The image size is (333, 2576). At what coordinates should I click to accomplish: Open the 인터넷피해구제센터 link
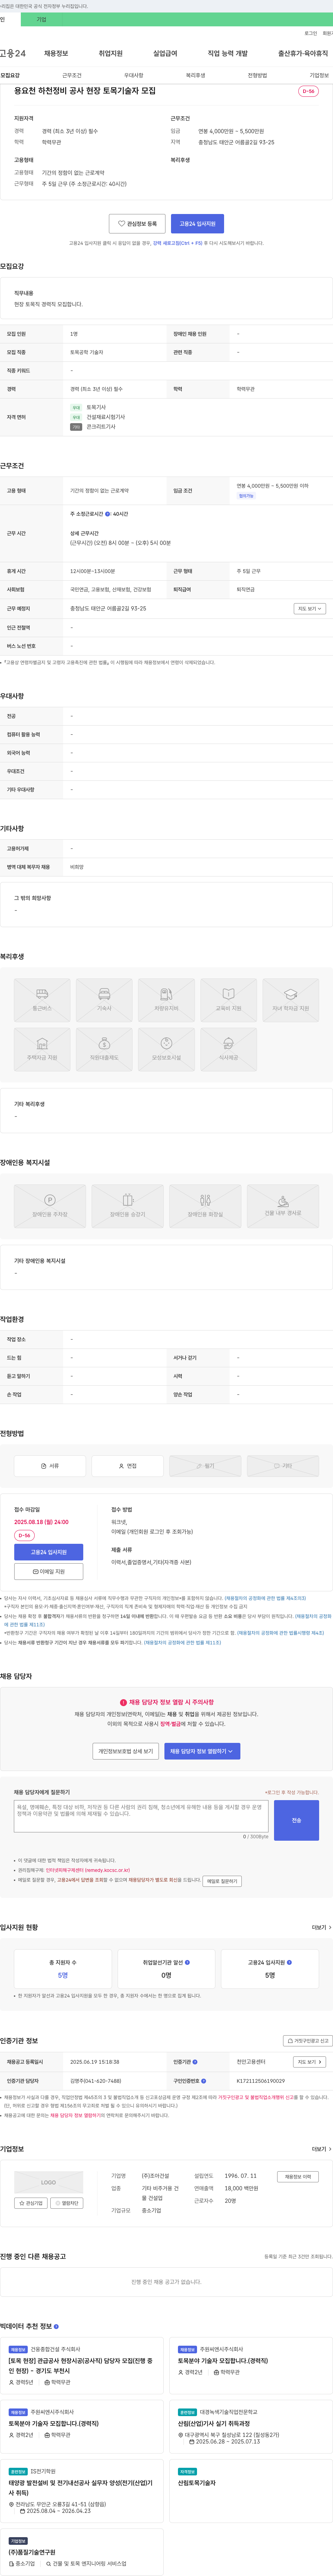click(x=88, y=1869)
